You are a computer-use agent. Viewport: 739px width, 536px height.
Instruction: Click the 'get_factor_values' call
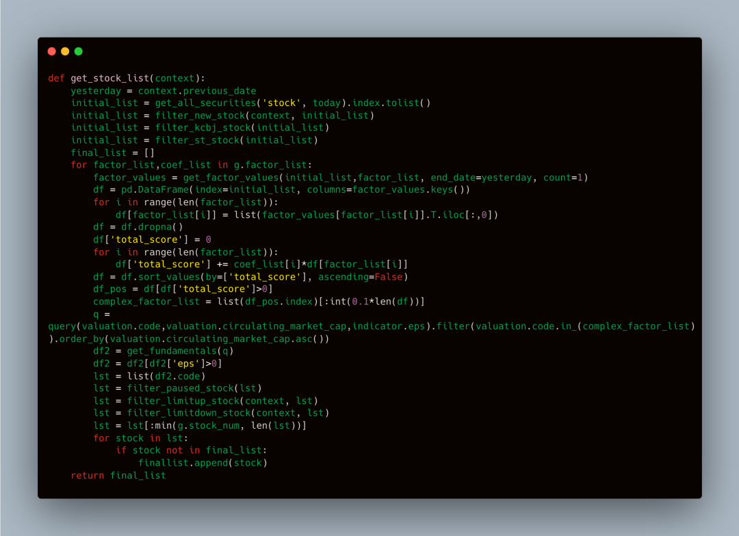click(231, 178)
